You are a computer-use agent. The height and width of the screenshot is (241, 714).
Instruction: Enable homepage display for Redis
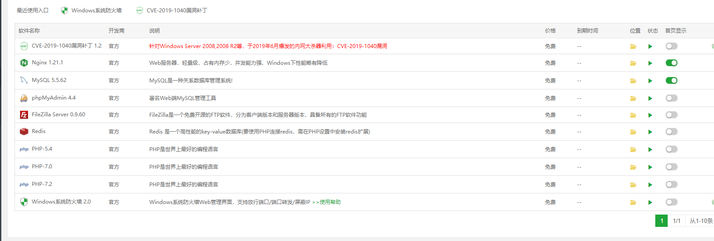671,132
